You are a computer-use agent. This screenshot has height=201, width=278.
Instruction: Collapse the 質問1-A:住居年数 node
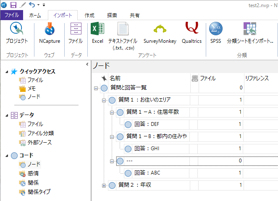[112, 112]
